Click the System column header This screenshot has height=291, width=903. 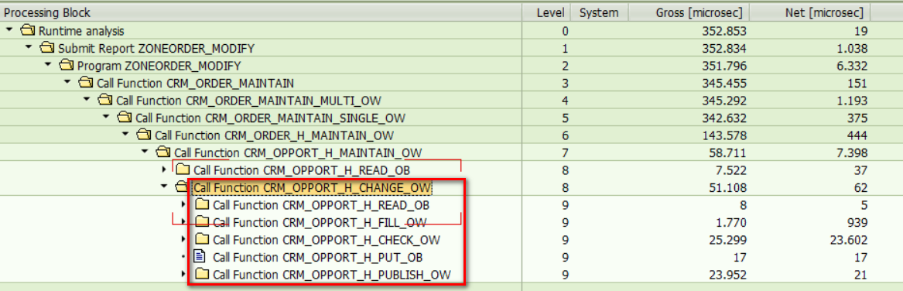click(599, 12)
